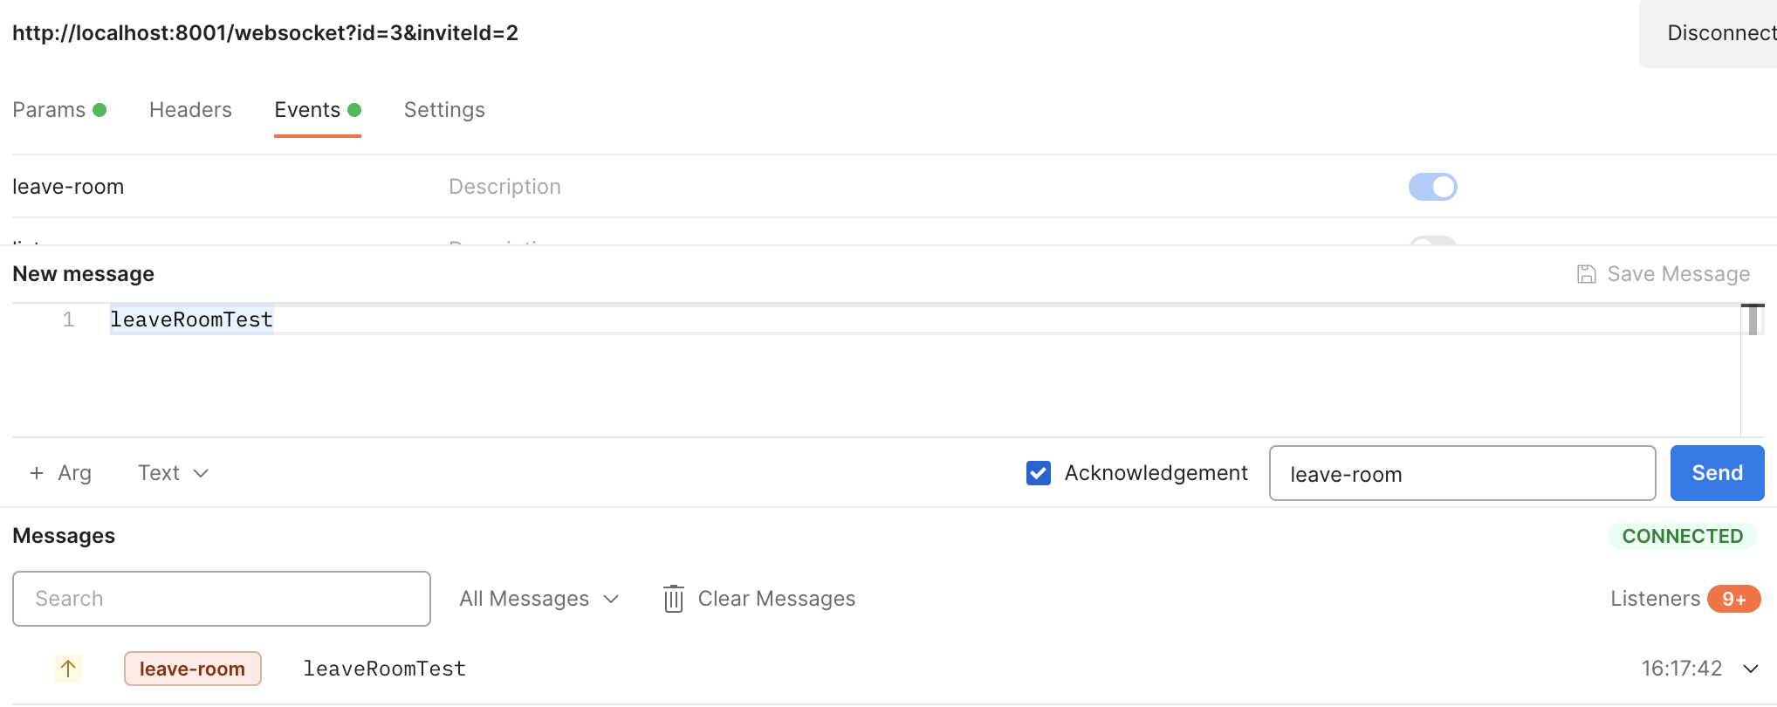The width and height of the screenshot is (1777, 707).
Task: Click the leave-room event name input field
Action: point(1462,473)
